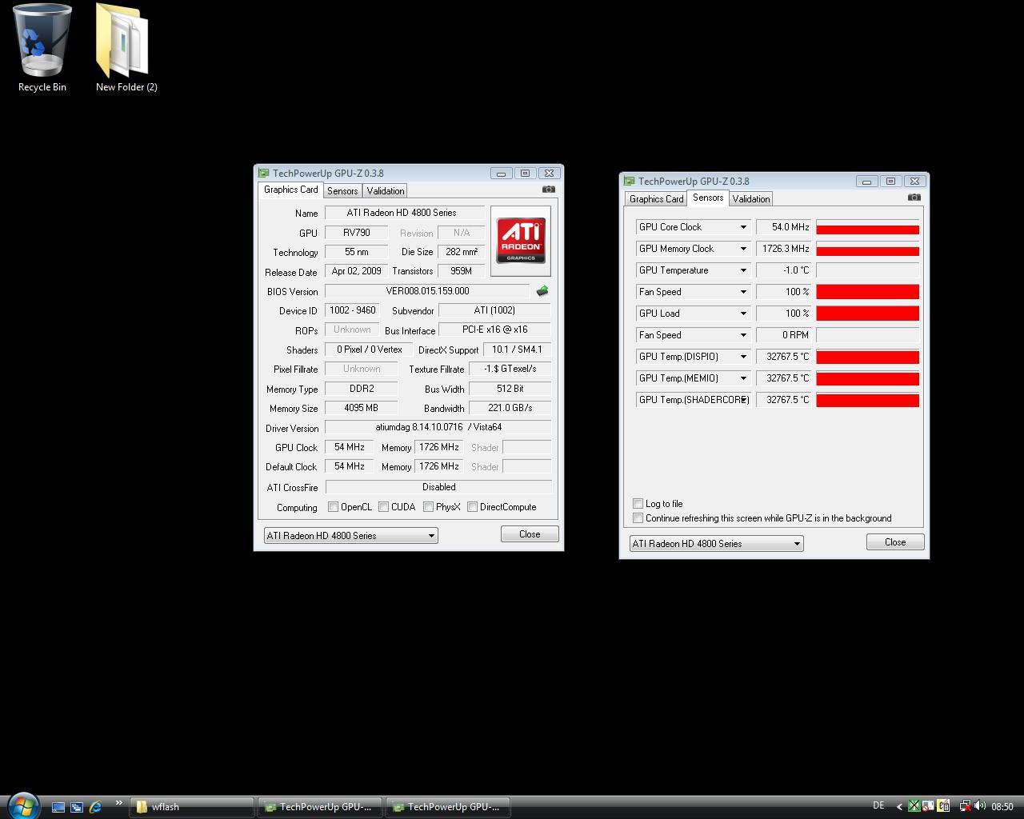The height and width of the screenshot is (819, 1024).
Task: Toggle the OpenCL checkbox
Action: pyautogui.click(x=333, y=506)
